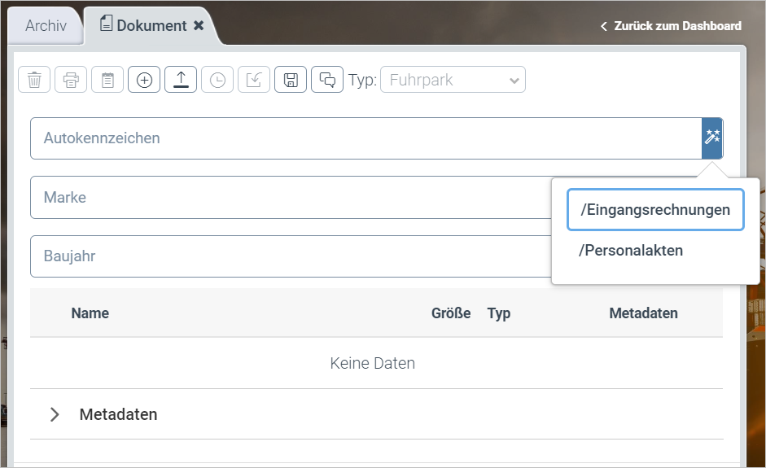Choose /Personalakten from the popup
Image resolution: width=766 pixels, height=468 pixels.
pyautogui.click(x=631, y=251)
